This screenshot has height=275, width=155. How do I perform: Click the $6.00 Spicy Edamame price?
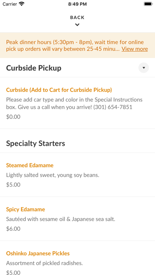(x=13, y=229)
